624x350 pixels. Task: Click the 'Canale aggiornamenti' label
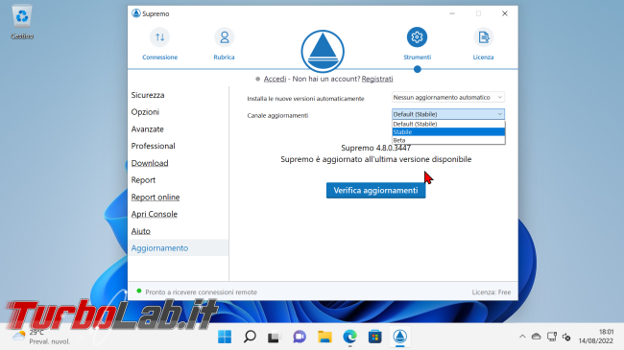pyautogui.click(x=277, y=116)
